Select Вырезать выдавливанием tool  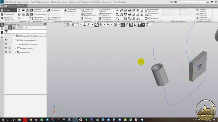click(x=89, y=14)
